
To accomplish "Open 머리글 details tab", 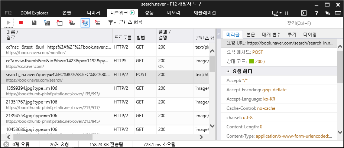I will [233, 34].
